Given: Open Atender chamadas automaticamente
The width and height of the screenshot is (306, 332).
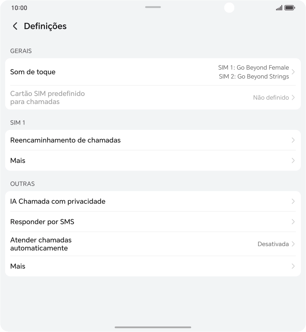Looking at the screenshot, I should (41, 244).
